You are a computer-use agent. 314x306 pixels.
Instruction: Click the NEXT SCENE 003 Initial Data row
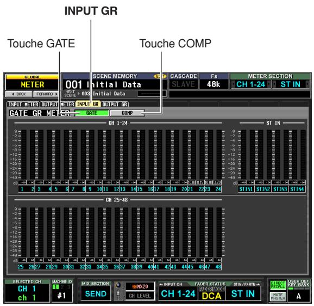pos(115,94)
